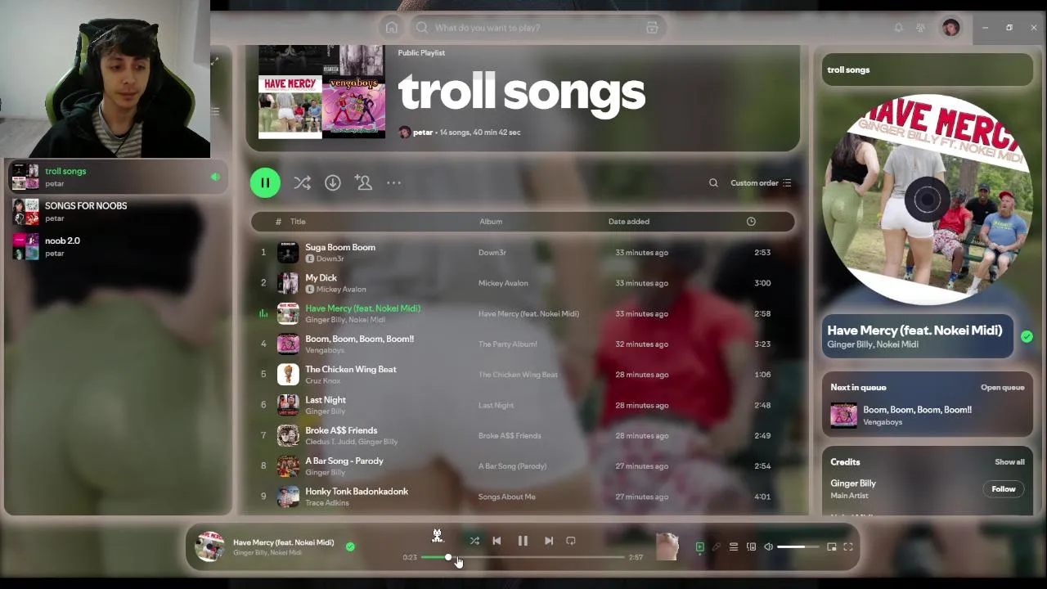This screenshot has width=1047, height=589.
Task: Open Connect to a device icon
Action: [x=751, y=547]
